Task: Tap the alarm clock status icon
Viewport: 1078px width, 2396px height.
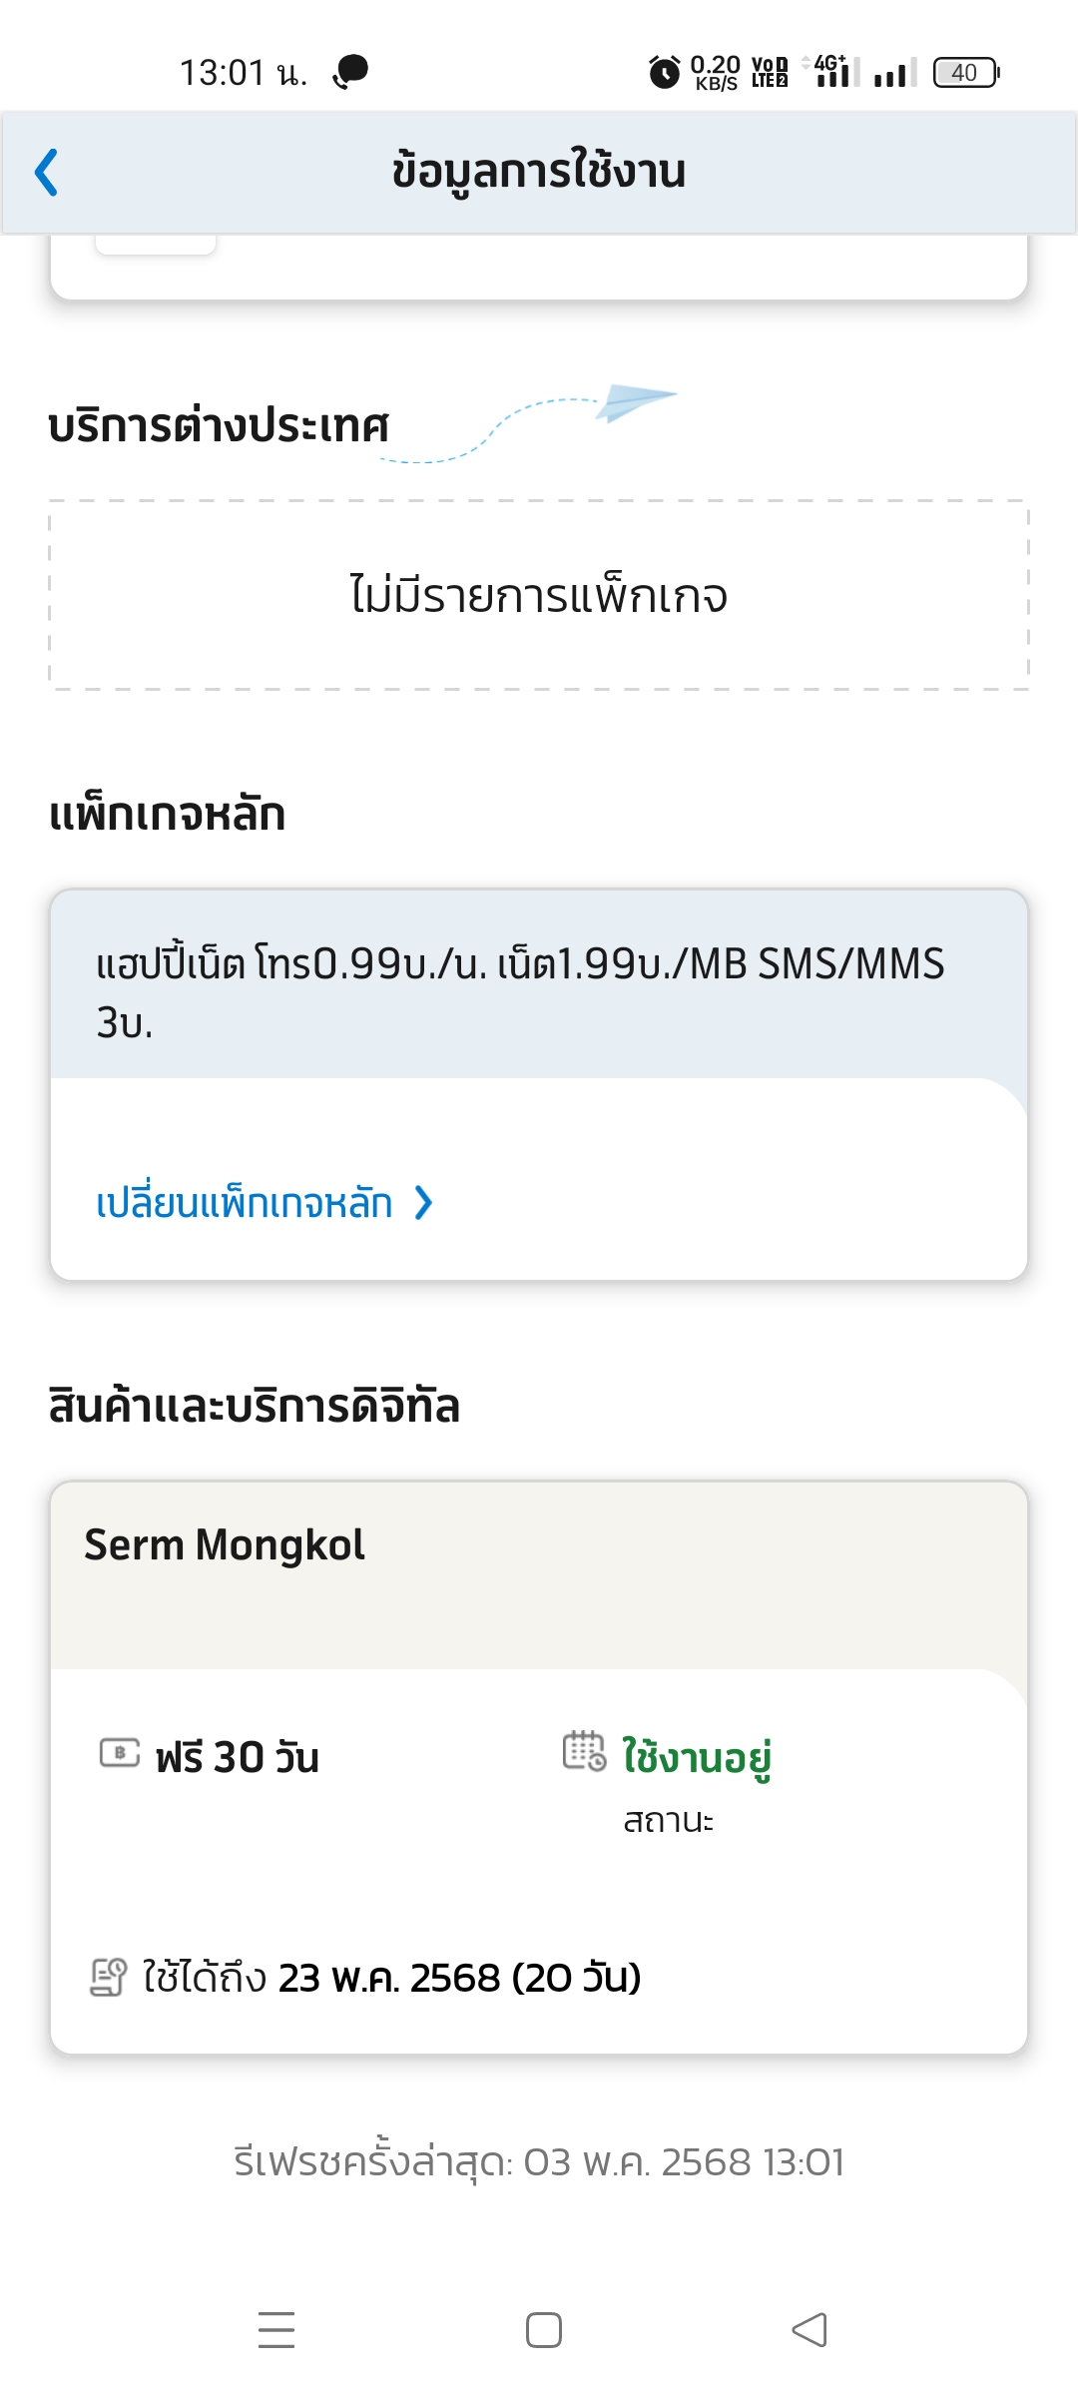Action: coord(664,73)
